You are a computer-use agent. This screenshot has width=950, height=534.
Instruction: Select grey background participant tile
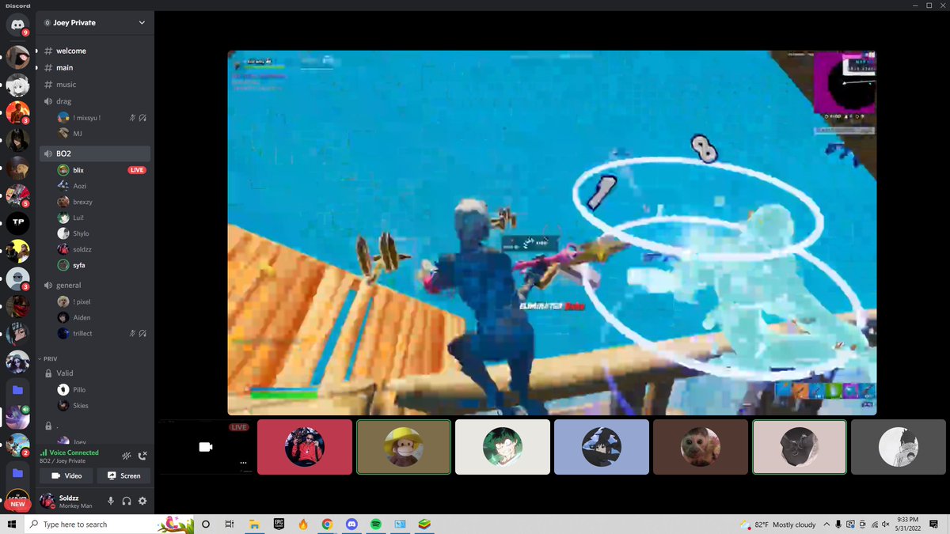tap(899, 447)
